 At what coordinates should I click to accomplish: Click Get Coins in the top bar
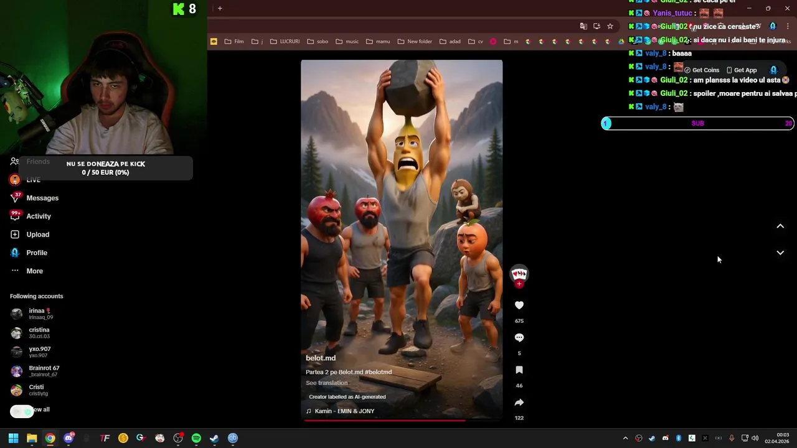[702, 70]
